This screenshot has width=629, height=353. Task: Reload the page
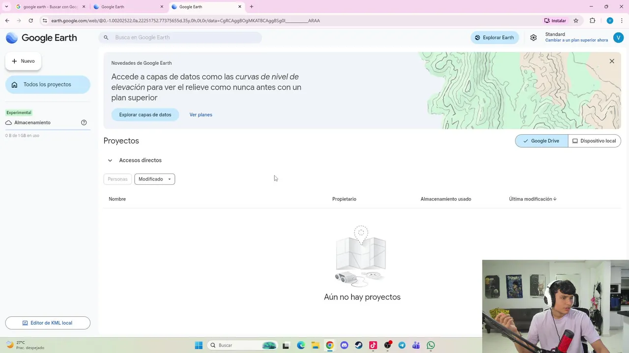pos(30,21)
